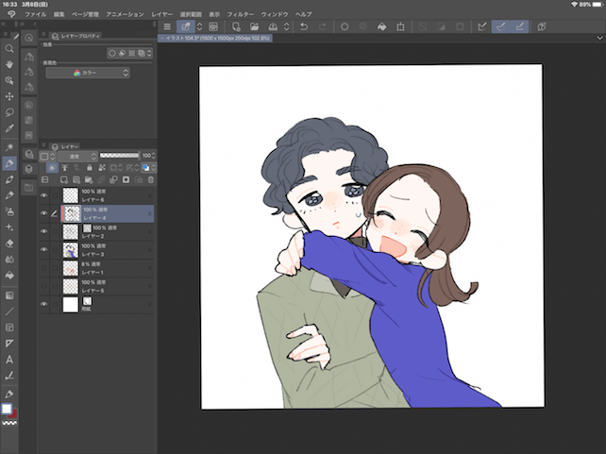Create new layer folder icon
Viewport: 606px width, 454px height.
click(89, 179)
